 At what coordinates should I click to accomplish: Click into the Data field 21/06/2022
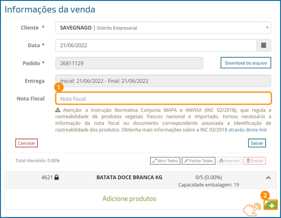pos(156,45)
